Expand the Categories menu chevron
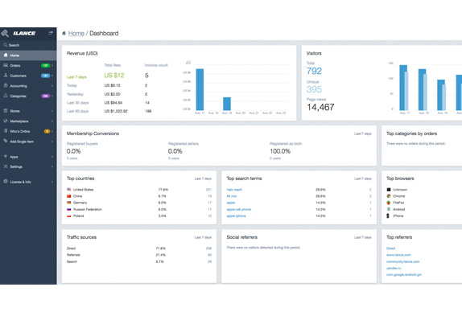The width and height of the screenshot is (462, 316). pos(52,96)
